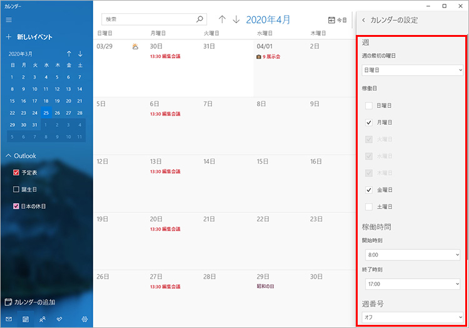Toggle the 誕生日 calendar checkbox
The height and width of the screenshot is (328, 469).
pyautogui.click(x=16, y=189)
